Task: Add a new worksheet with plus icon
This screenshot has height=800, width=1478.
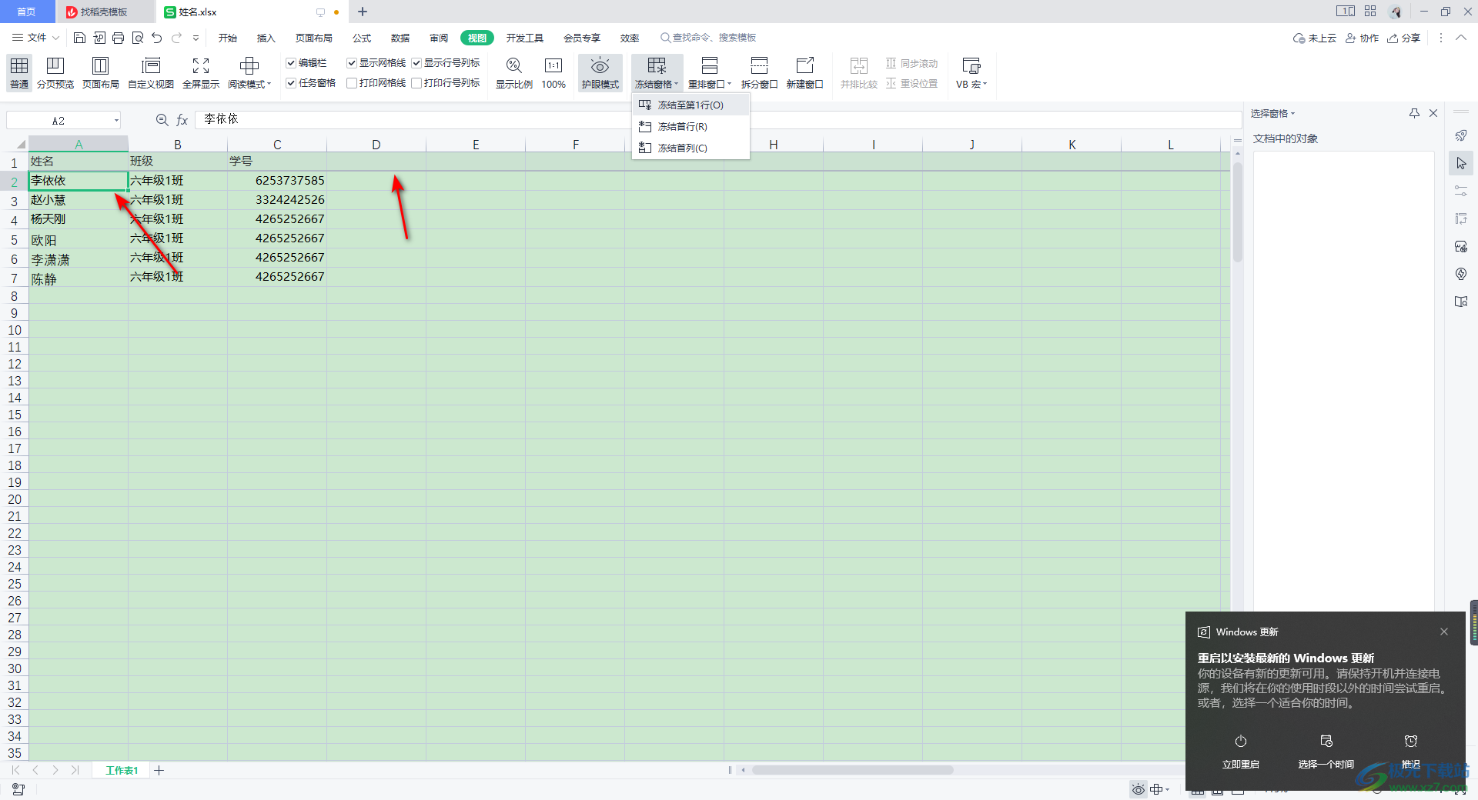Action: (159, 770)
